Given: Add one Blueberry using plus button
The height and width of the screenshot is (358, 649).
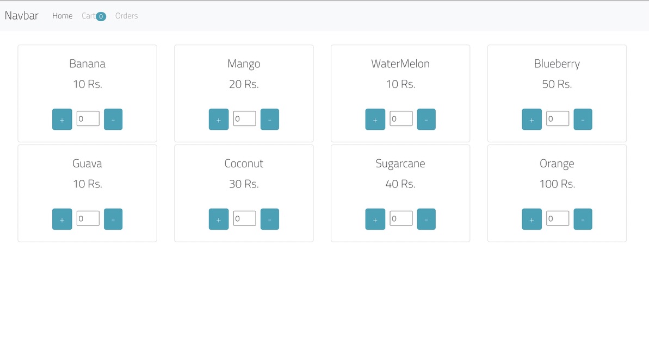Looking at the screenshot, I should point(531,119).
